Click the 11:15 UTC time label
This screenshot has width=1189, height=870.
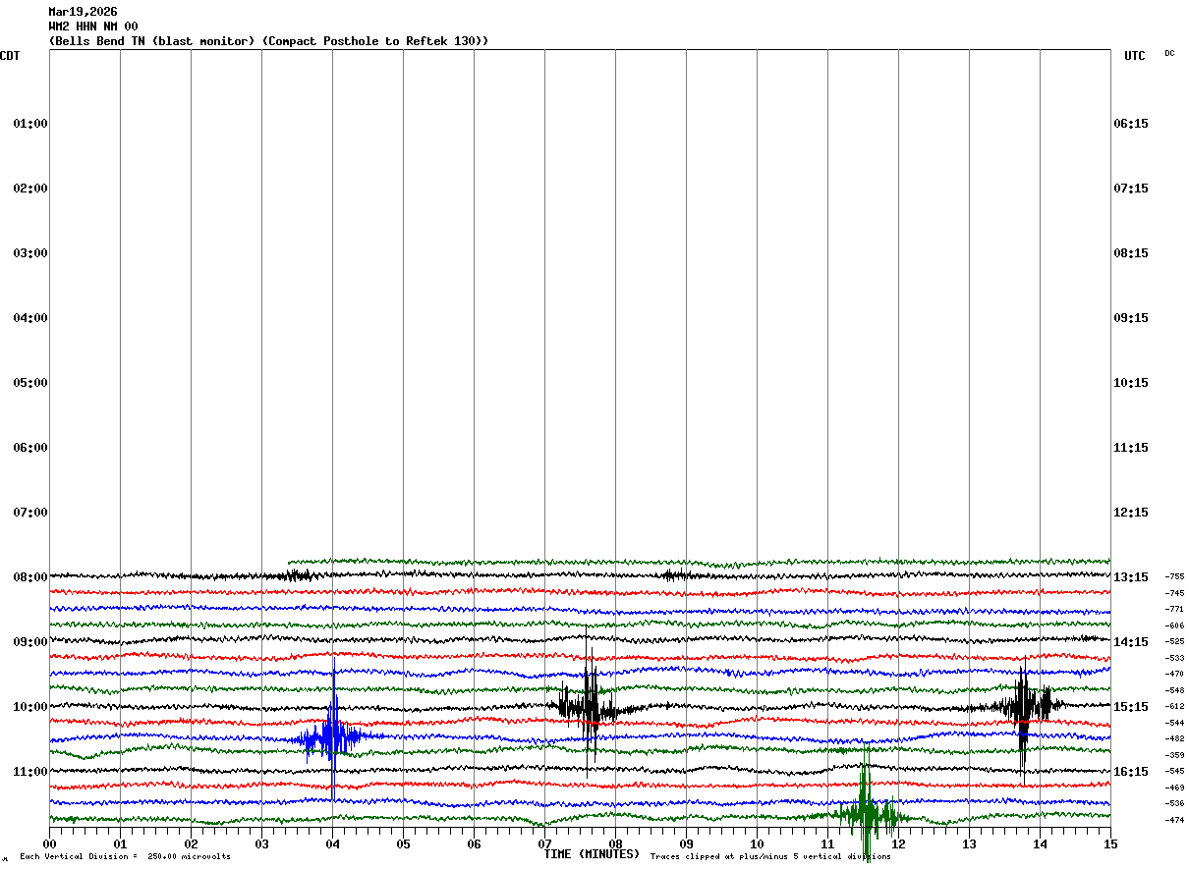coord(1131,448)
